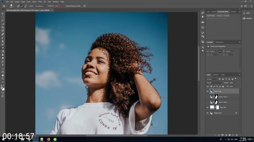254x142 pixels.
Task: Click Sampling Once icon in options bar
Action: 22,6
